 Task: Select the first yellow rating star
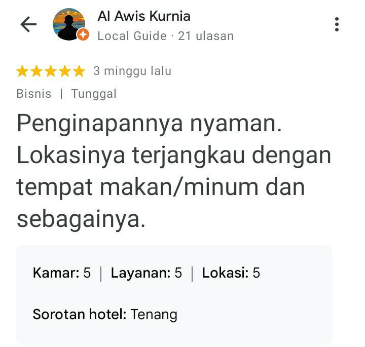(23, 71)
